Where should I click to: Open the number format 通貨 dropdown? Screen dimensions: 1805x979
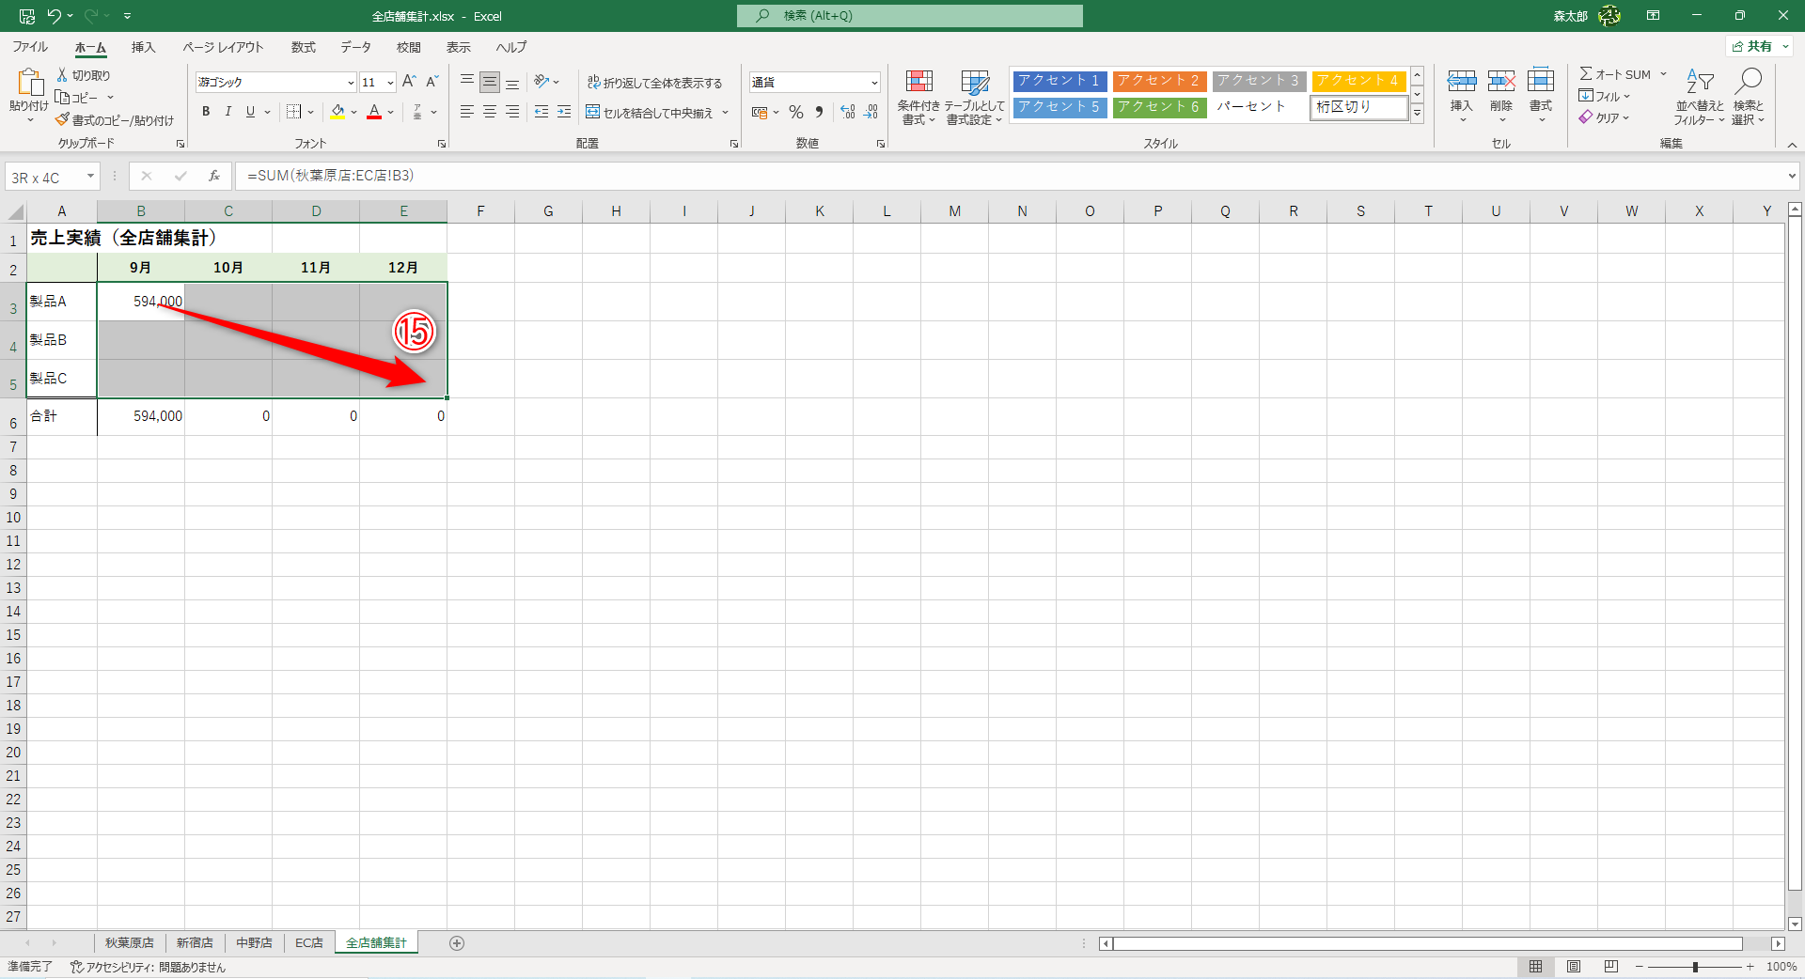coord(874,83)
